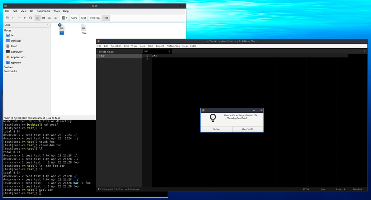Click the home path breadcrumb button
This screenshot has height=200, width=371.
click(74, 18)
